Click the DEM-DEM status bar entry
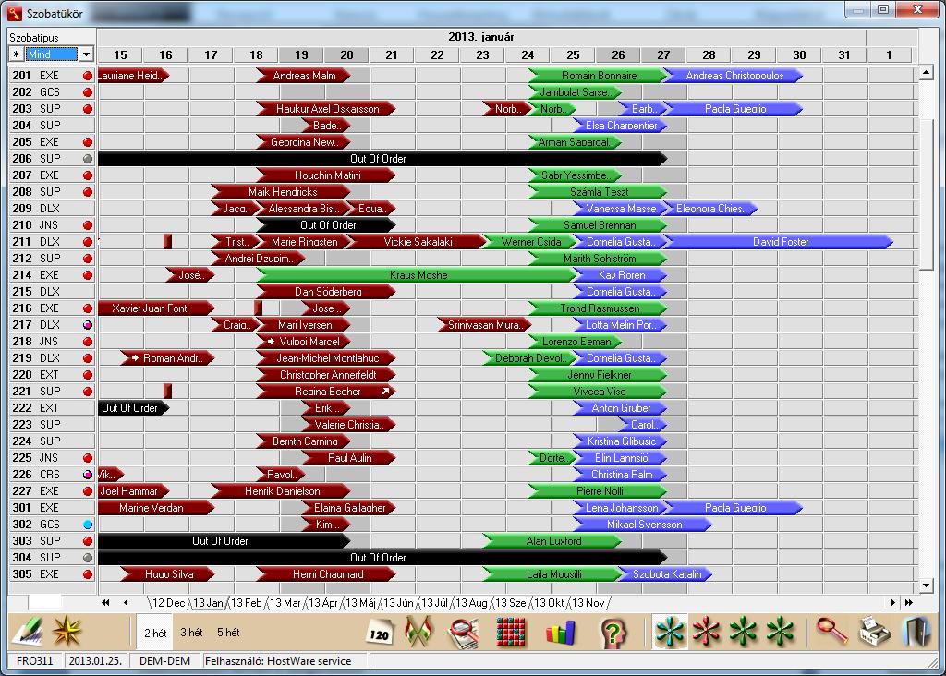The height and width of the screenshot is (676, 946). point(164,661)
